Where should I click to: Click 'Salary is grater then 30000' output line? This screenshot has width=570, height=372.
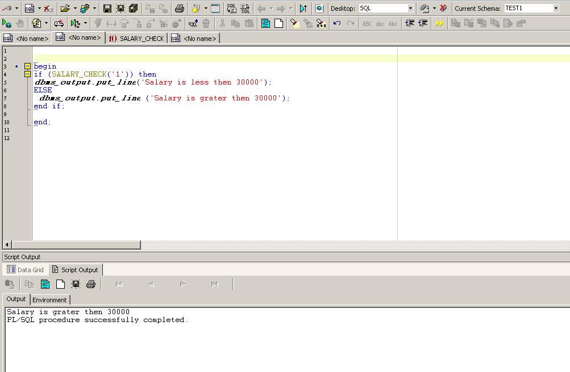(68, 312)
